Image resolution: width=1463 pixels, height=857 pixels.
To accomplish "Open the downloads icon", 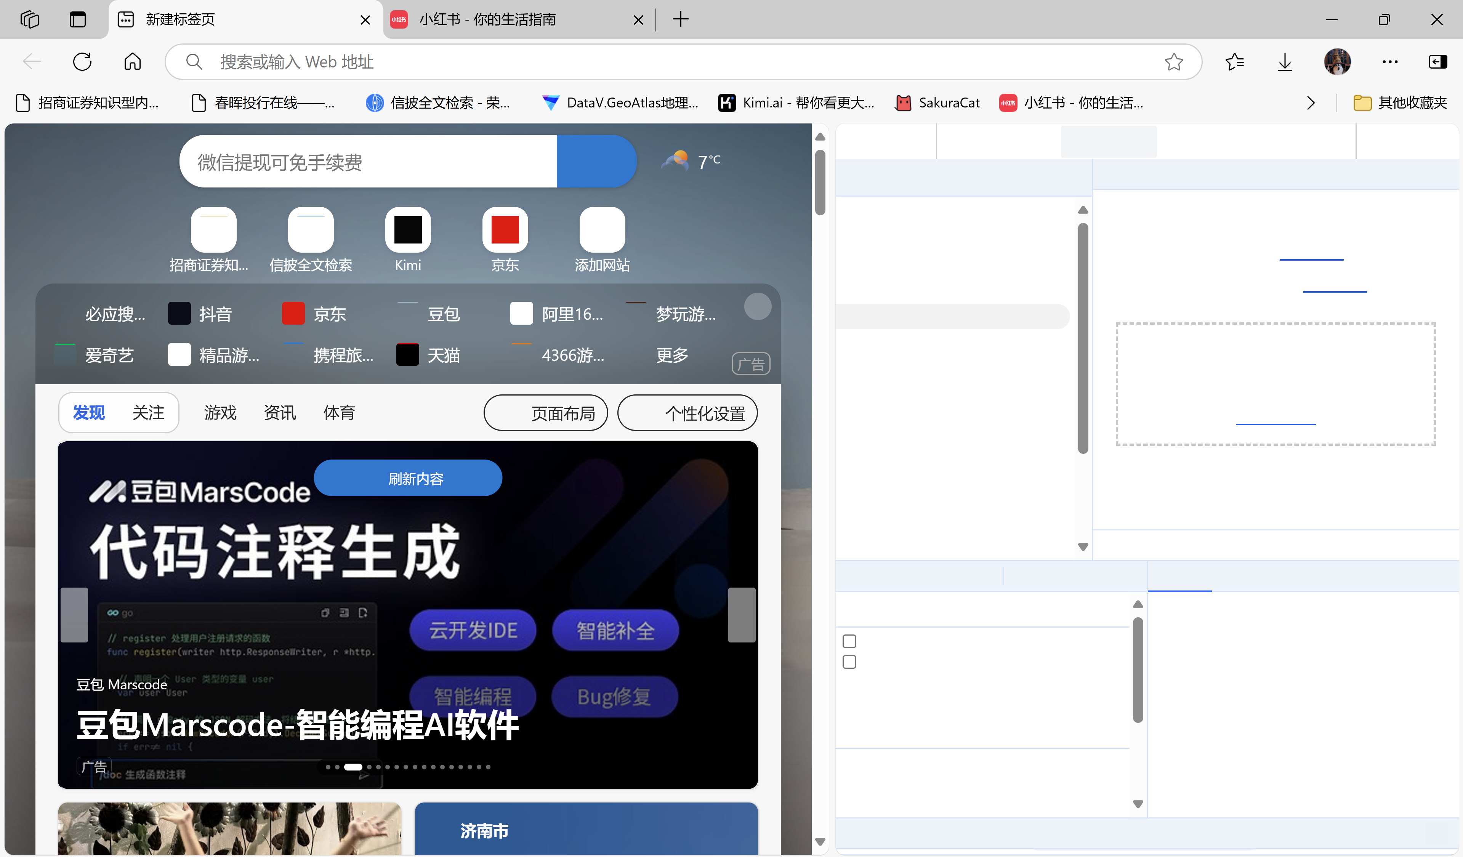I will click(x=1285, y=62).
